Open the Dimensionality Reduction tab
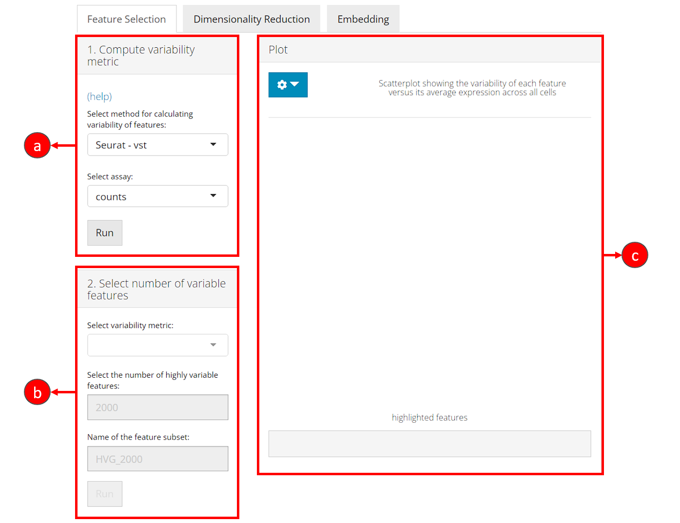This screenshot has height=523, width=680. [252, 19]
